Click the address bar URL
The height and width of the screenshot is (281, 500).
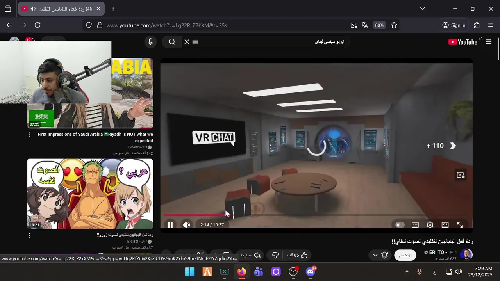167,25
